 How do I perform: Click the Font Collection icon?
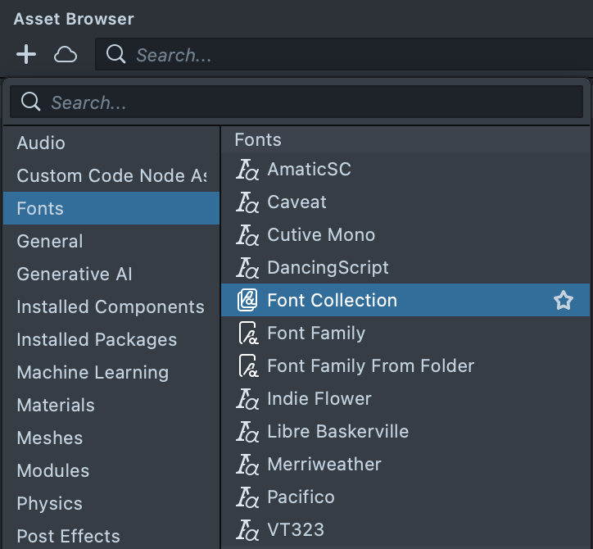pos(247,301)
